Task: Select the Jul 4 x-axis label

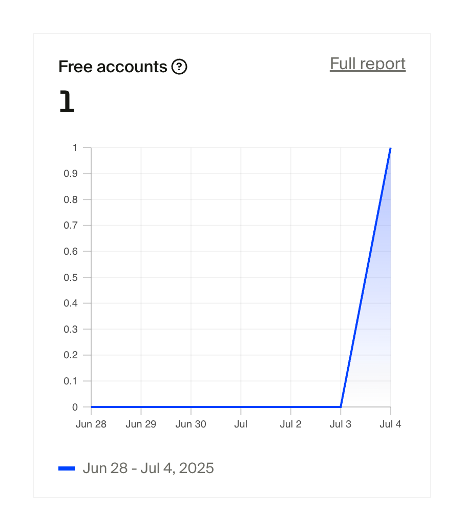Action: (390, 424)
